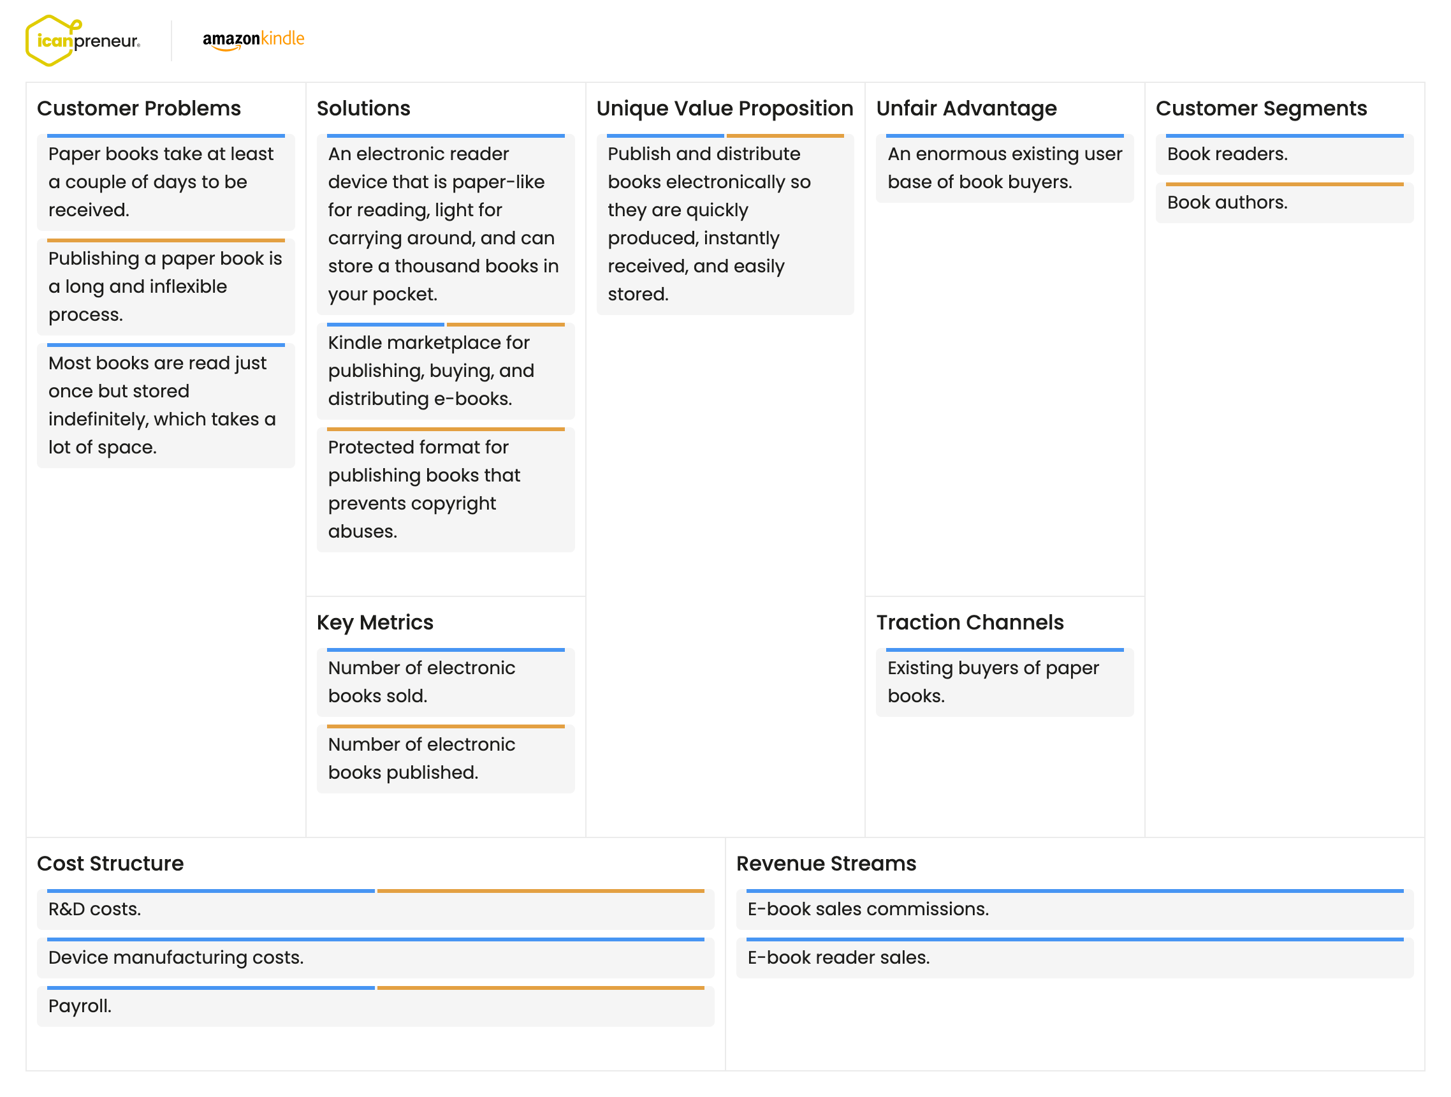Click the 'Publishing a paper book is a long process' card
Image resolution: width=1451 pixels, height=1097 pixels.
165,287
